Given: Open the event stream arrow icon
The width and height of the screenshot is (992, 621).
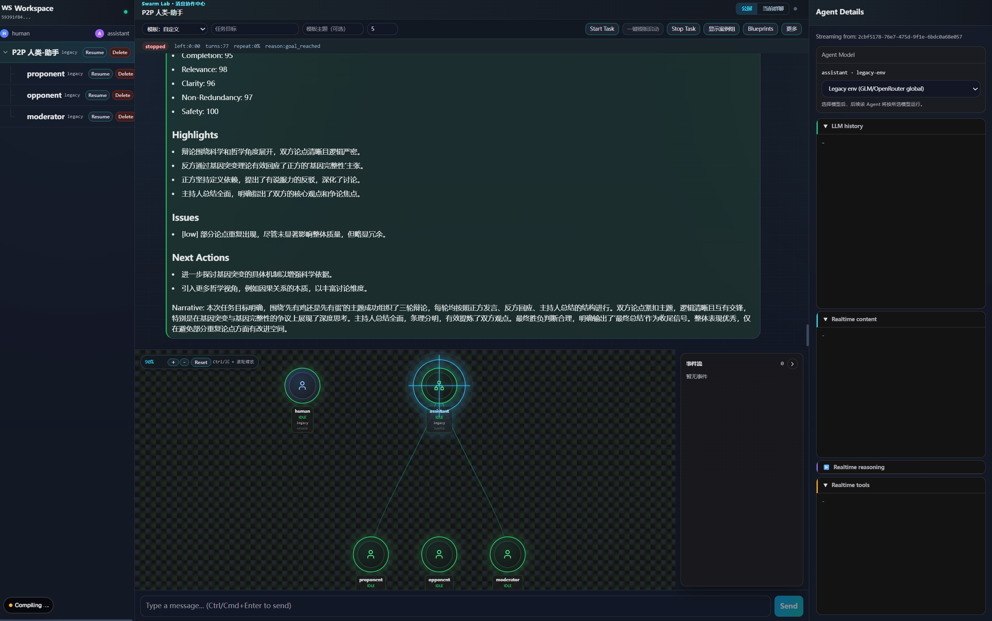Looking at the screenshot, I should (x=792, y=364).
